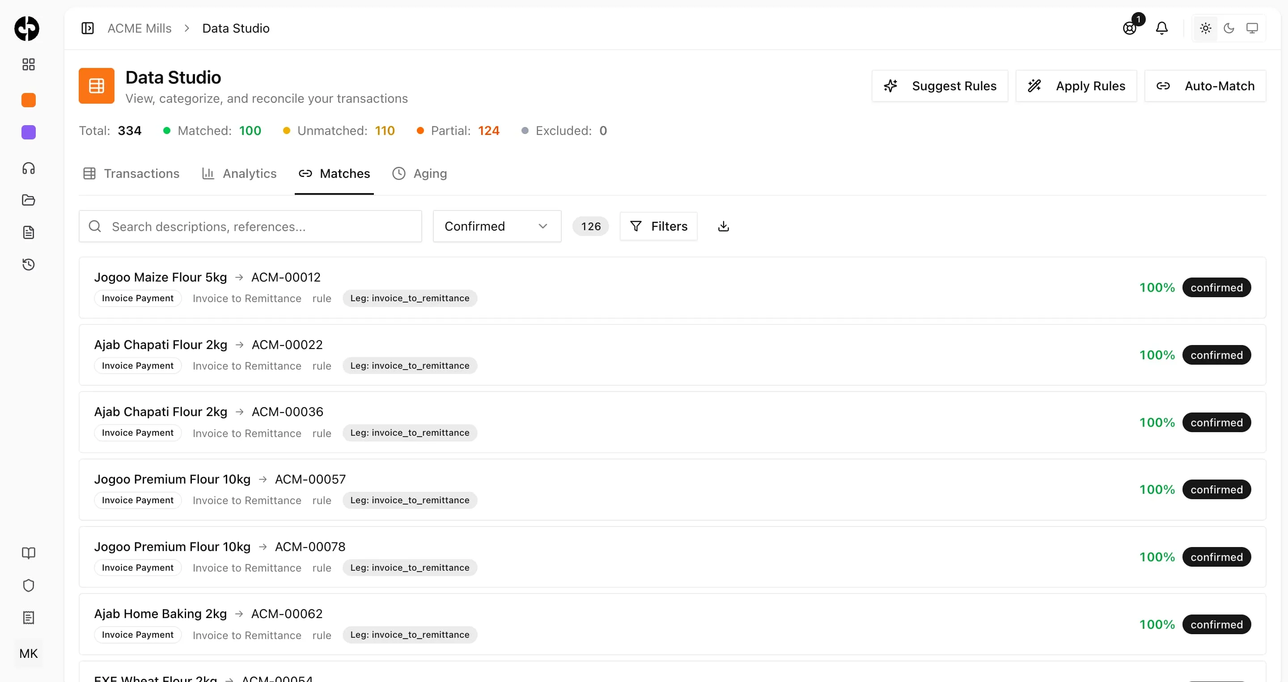Select the purple square sidebar icon
Viewport: 1288px width, 682px height.
29,132
